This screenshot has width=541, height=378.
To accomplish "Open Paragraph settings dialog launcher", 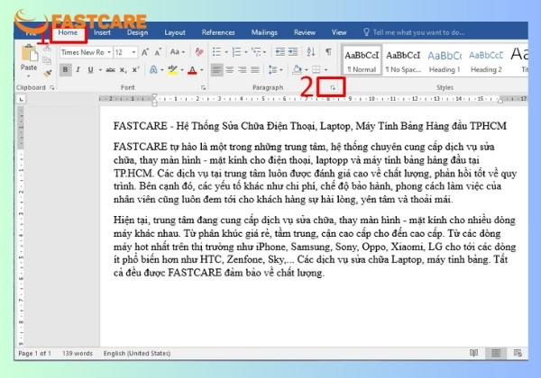I will pos(333,88).
